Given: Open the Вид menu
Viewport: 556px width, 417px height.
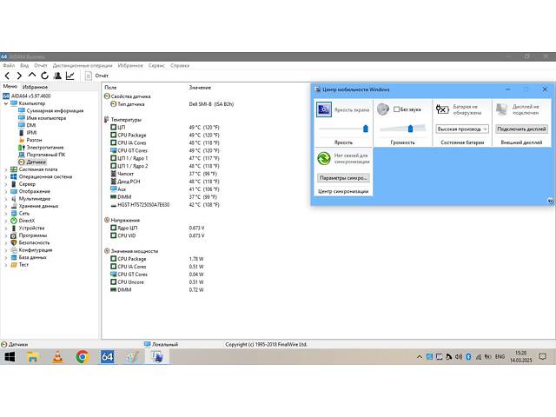Looking at the screenshot, I should coord(24,66).
